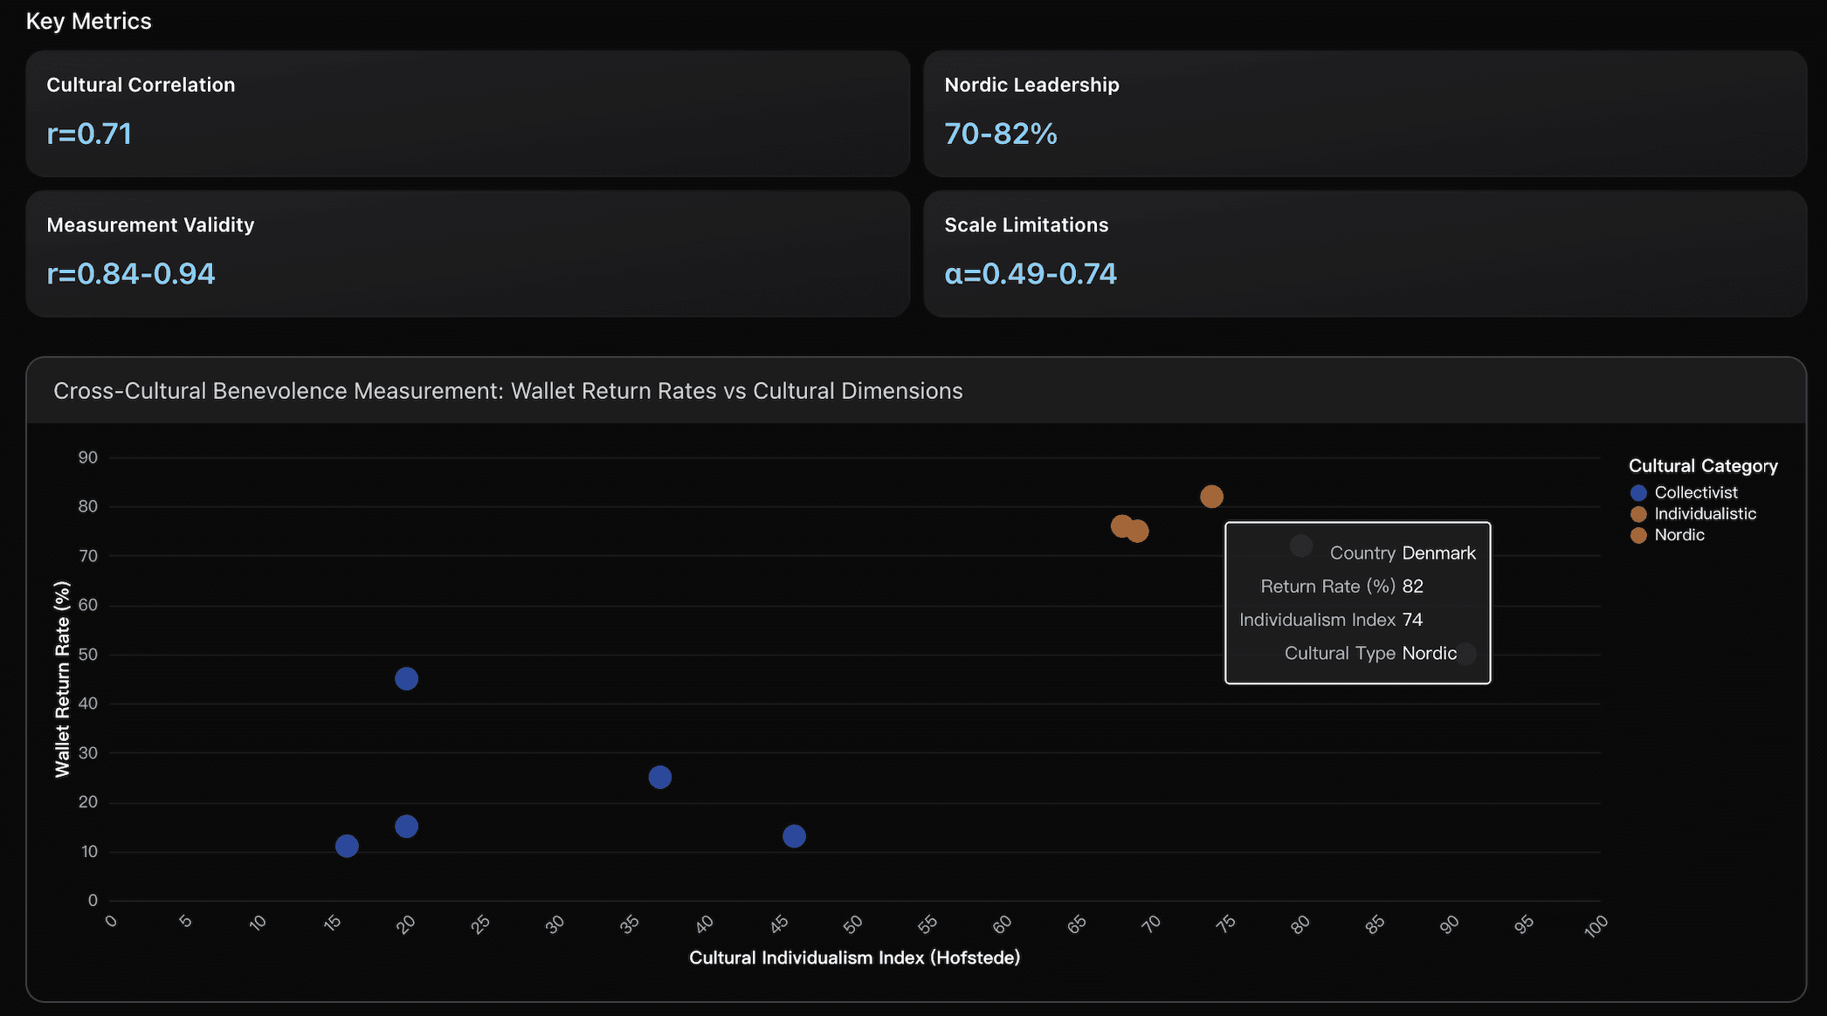
Task: Toggle the Nordic series visibility in legend
Action: [1679, 535]
